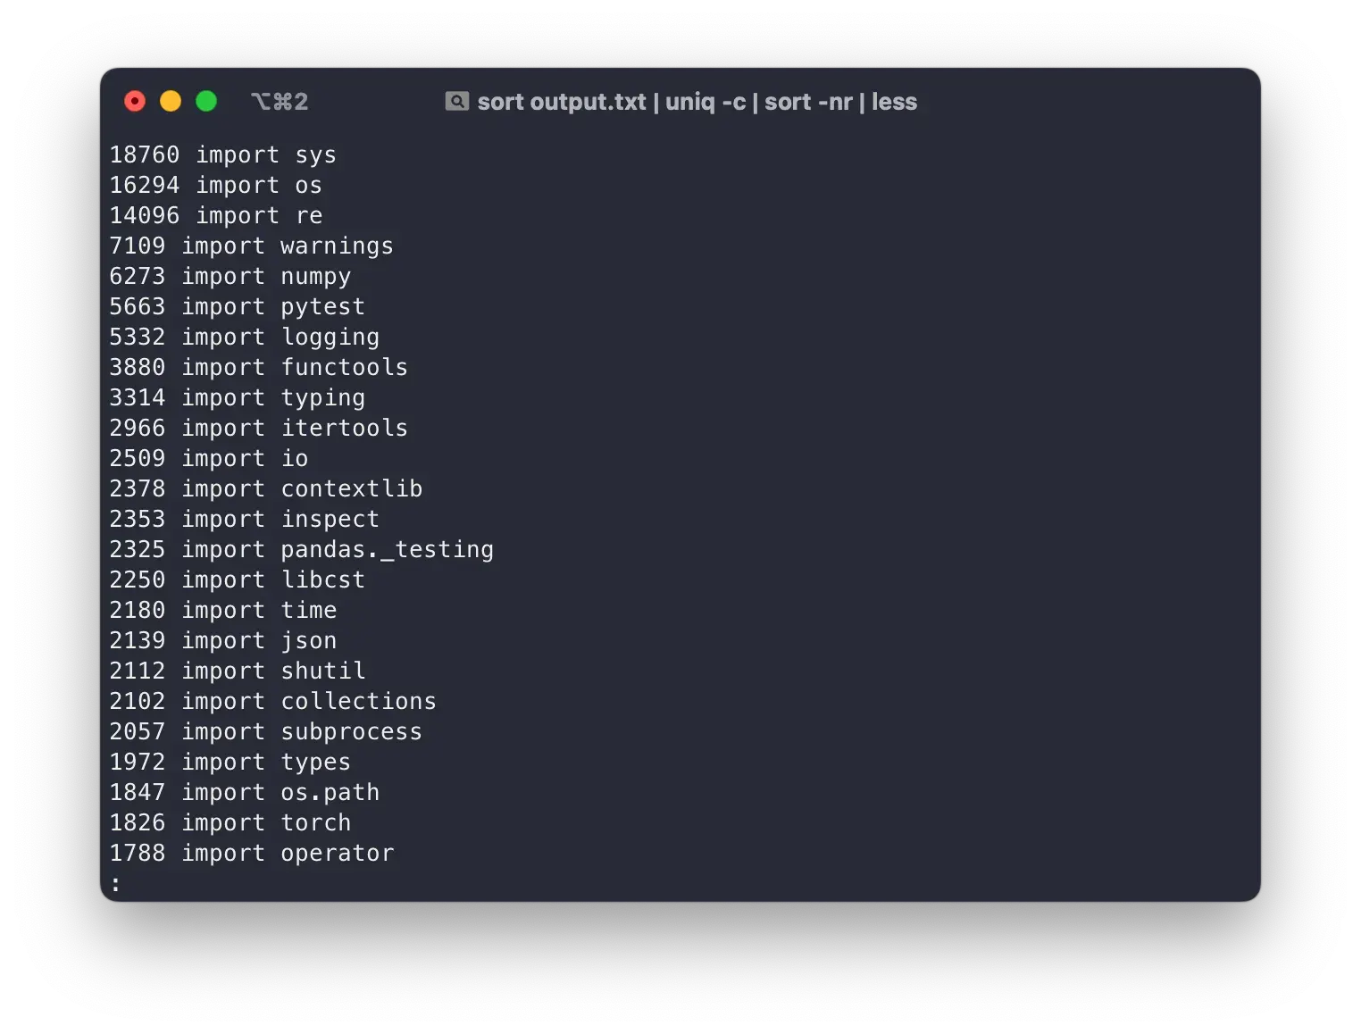Select the 'import os.path' line

tap(243, 792)
